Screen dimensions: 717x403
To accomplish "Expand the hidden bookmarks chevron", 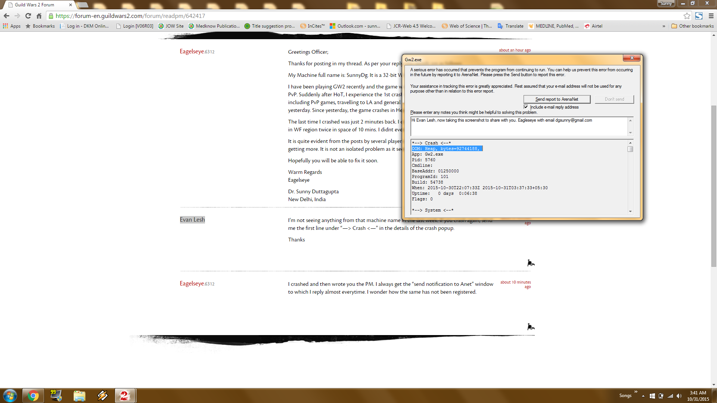I will click(664, 26).
